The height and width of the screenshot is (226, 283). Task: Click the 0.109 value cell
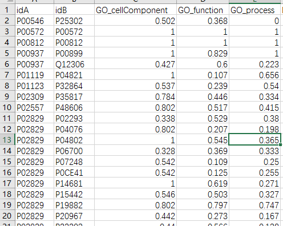[203, 162]
